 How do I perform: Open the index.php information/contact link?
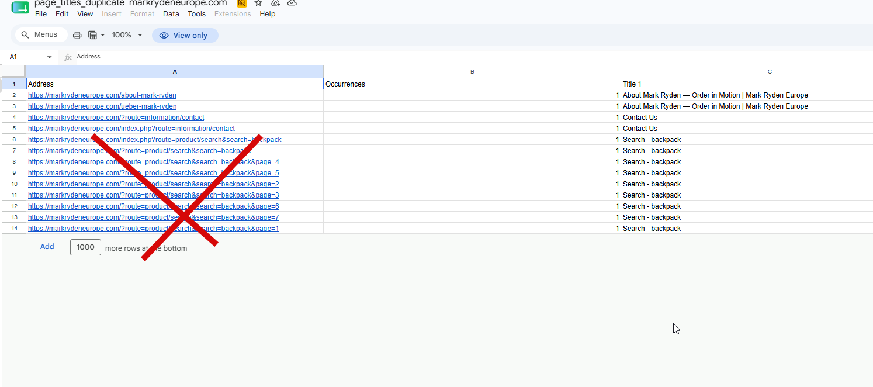tap(131, 129)
